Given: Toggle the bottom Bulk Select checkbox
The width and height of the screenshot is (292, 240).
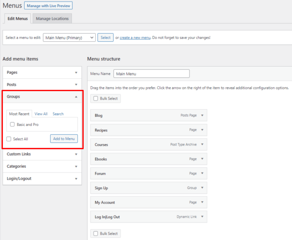Looking at the screenshot, I should point(95,233).
